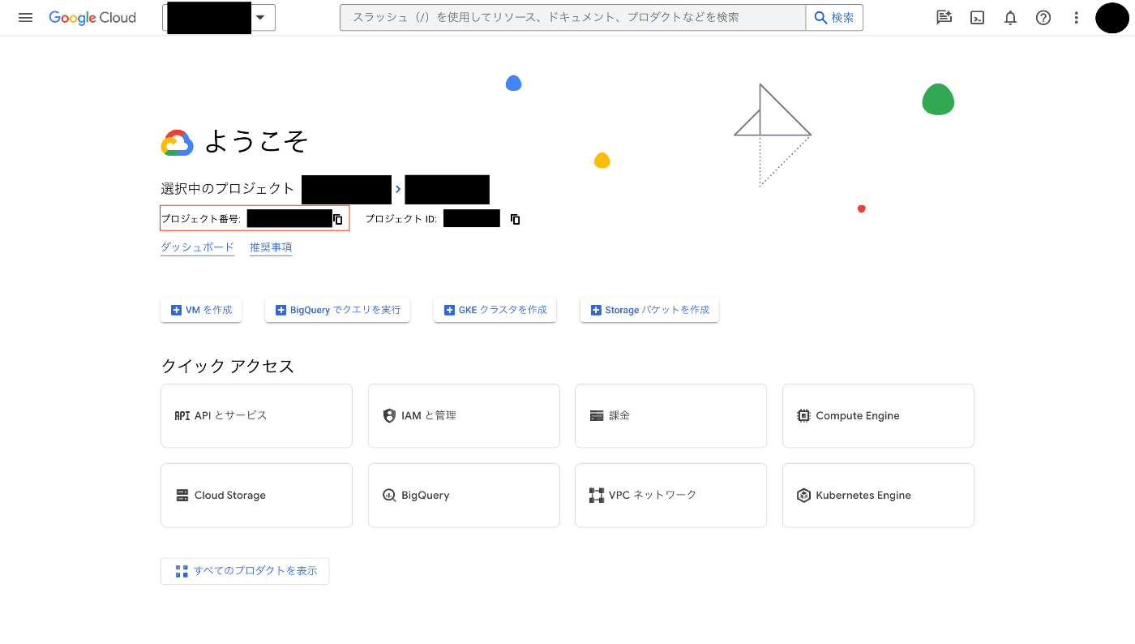Open the 課金 billing card

coord(670,415)
